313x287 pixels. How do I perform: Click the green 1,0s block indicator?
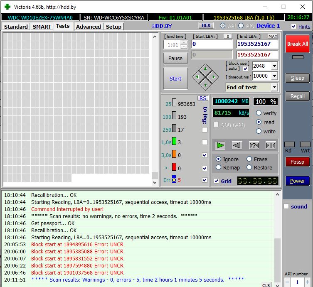[x=174, y=141]
